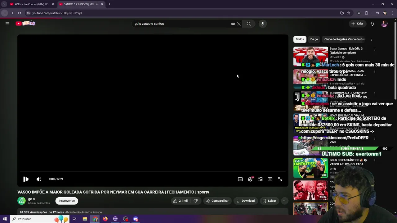Switch to the KORN live Concert tab
The image size is (397, 223).
click(x=31, y=4)
